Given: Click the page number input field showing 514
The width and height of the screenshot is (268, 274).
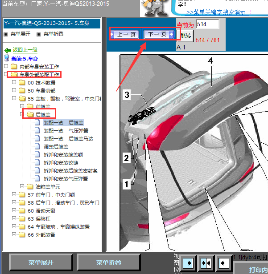Looking at the screenshot, I should (207, 24).
